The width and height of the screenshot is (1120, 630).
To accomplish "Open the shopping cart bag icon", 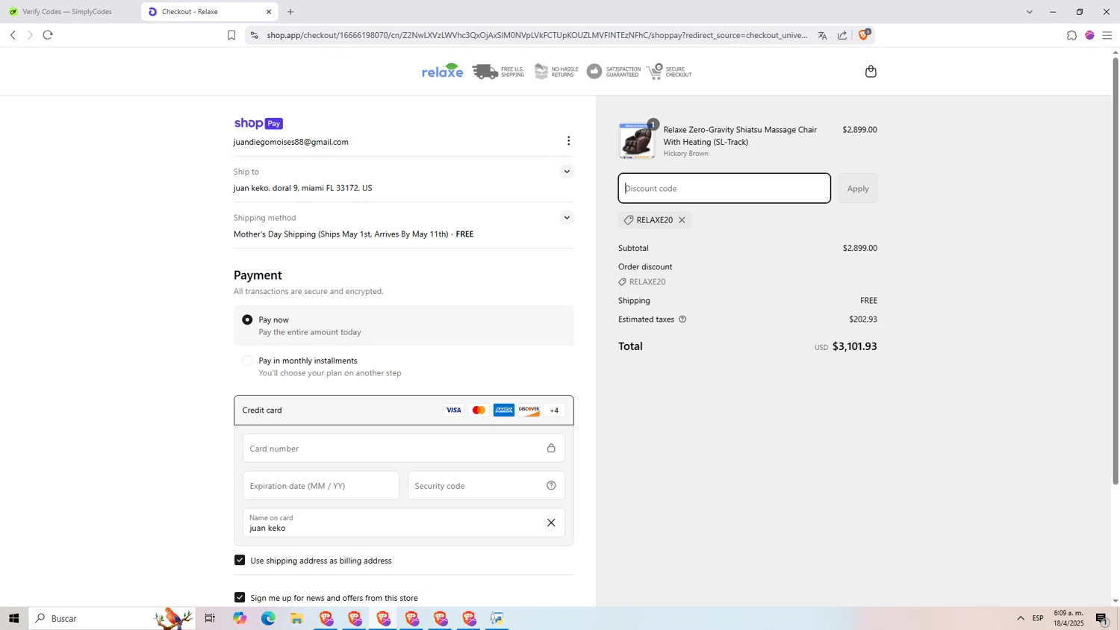I will click(x=871, y=72).
